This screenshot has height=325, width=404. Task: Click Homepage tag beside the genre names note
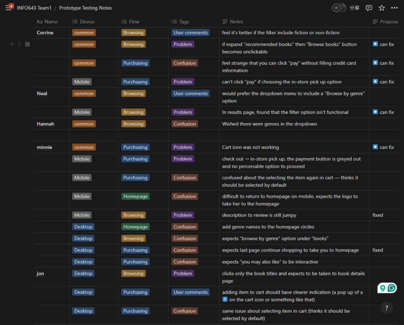pyautogui.click(x=135, y=227)
